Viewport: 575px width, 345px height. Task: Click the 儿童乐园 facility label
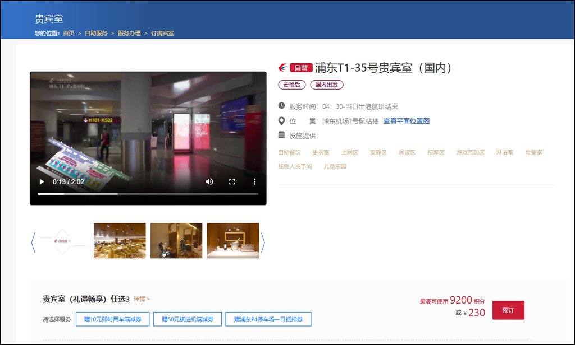(x=335, y=166)
